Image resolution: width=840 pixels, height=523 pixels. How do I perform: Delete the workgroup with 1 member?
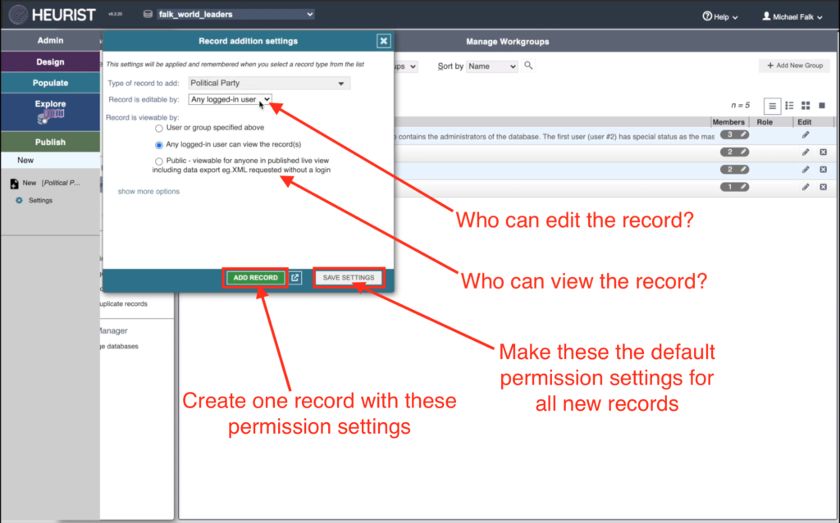pos(824,187)
